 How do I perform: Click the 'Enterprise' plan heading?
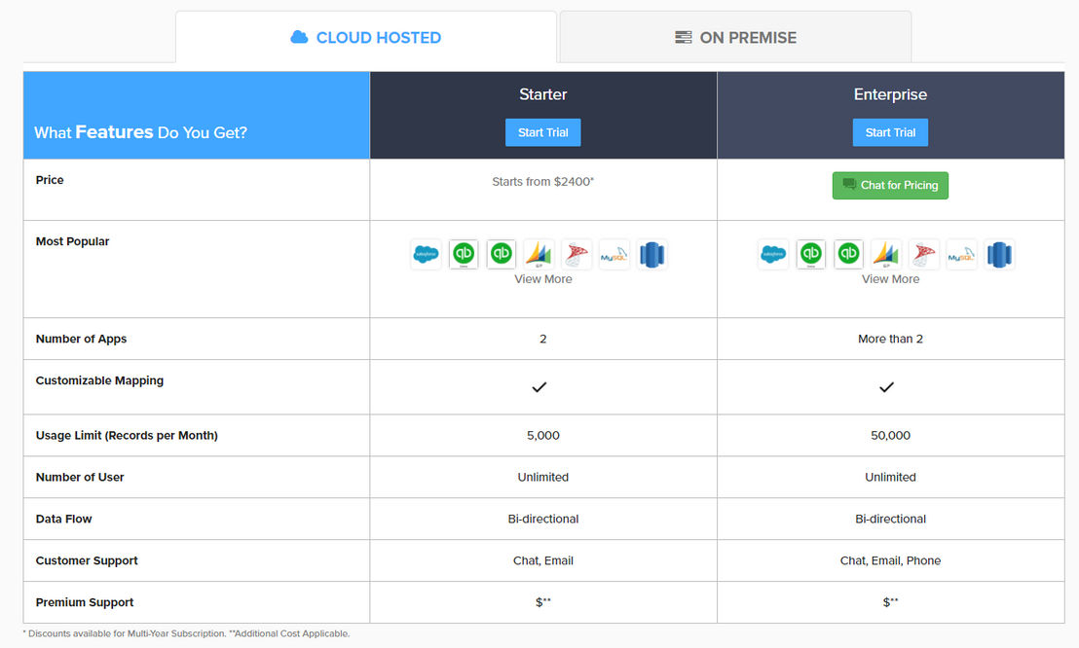point(890,94)
